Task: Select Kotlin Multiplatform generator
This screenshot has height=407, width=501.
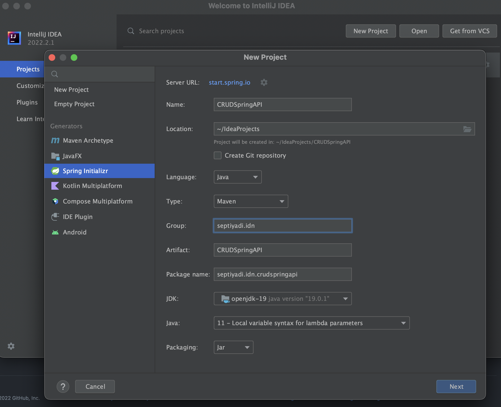Action: 99,186
